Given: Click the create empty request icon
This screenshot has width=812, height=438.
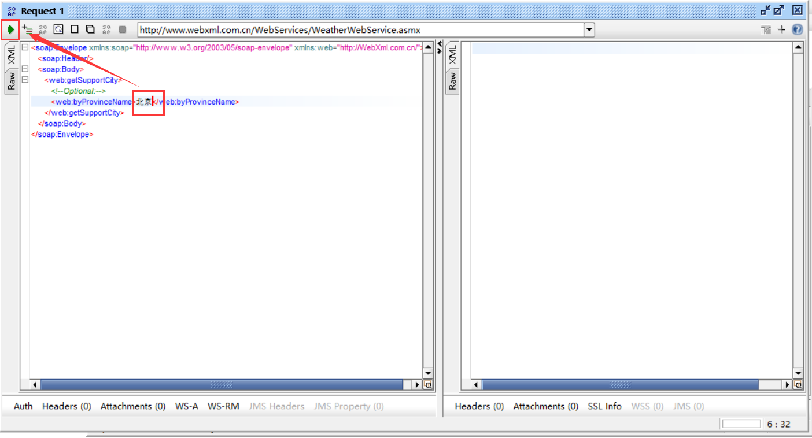Looking at the screenshot, I should 75,29.
